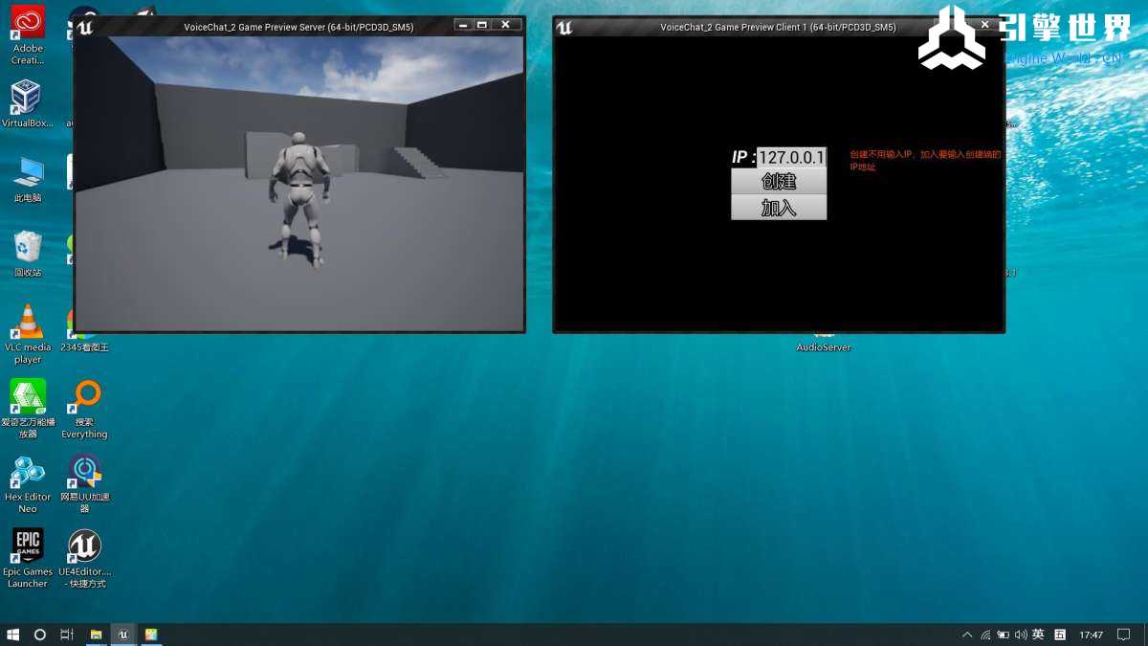Expand the hidden system tray icons chevron
1148x646 pixels.
tap(967, 635)
